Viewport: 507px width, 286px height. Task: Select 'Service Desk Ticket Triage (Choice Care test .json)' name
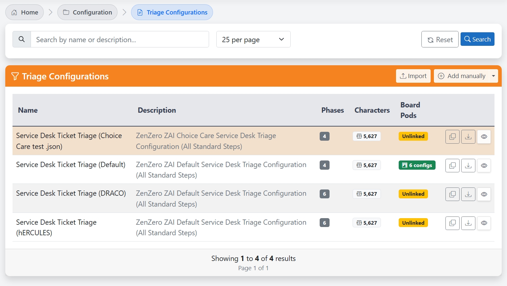69,141
